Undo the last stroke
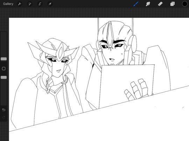The image size is (189, 141). (x=4, y=110)
